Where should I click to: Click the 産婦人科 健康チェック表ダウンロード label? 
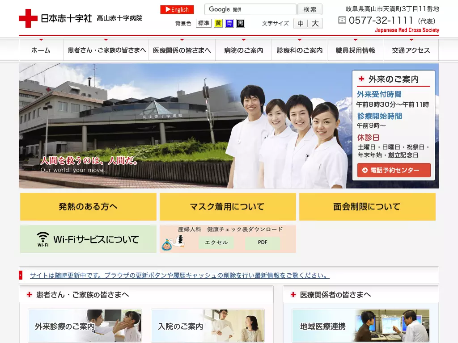[x=230, y=229]
